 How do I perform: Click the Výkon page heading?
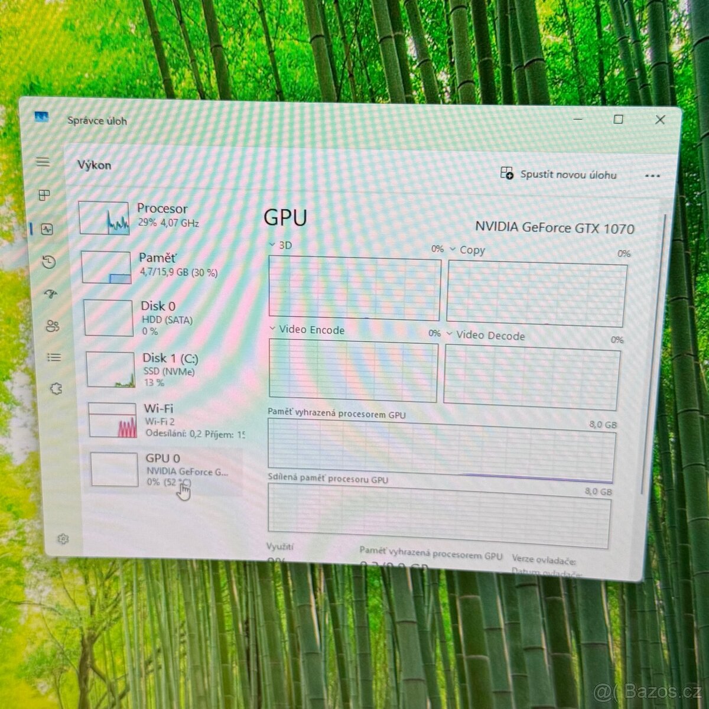click(x=94, y=165)
